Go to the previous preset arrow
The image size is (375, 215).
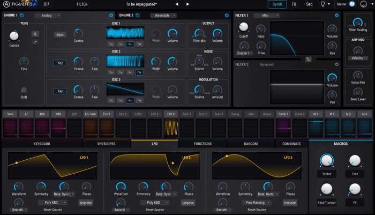tap(177, 4)
